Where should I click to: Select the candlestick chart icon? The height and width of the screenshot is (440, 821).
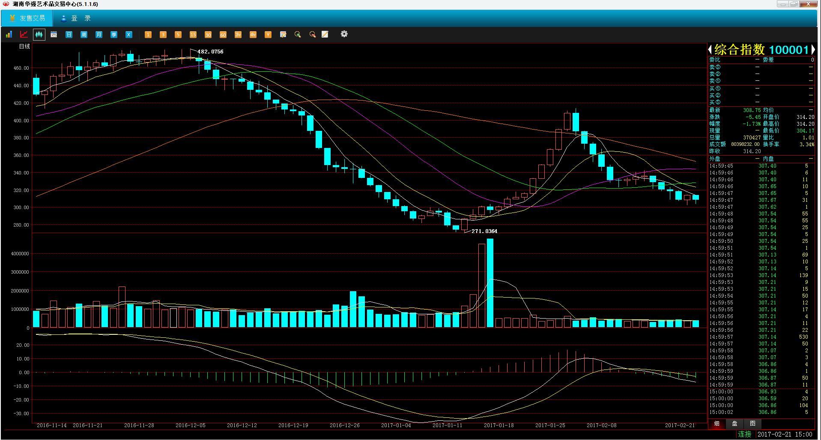click(x=39, y=34)
